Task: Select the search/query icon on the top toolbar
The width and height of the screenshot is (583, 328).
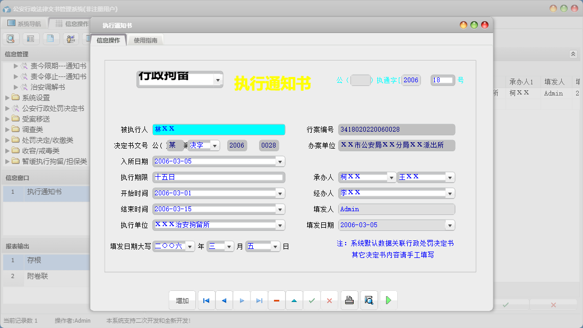Action: [11, 38]
